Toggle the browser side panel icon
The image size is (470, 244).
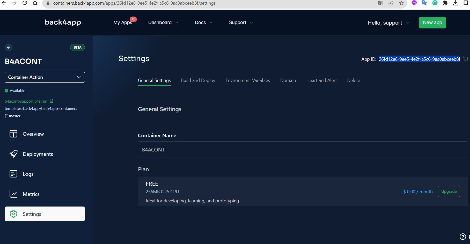click(466, 3)
